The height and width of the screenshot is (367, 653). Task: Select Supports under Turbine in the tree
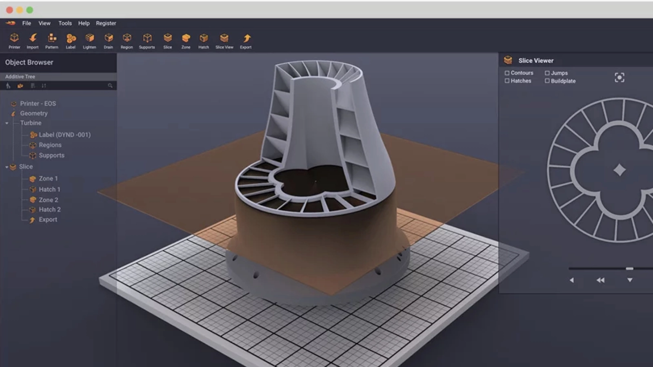51,155
